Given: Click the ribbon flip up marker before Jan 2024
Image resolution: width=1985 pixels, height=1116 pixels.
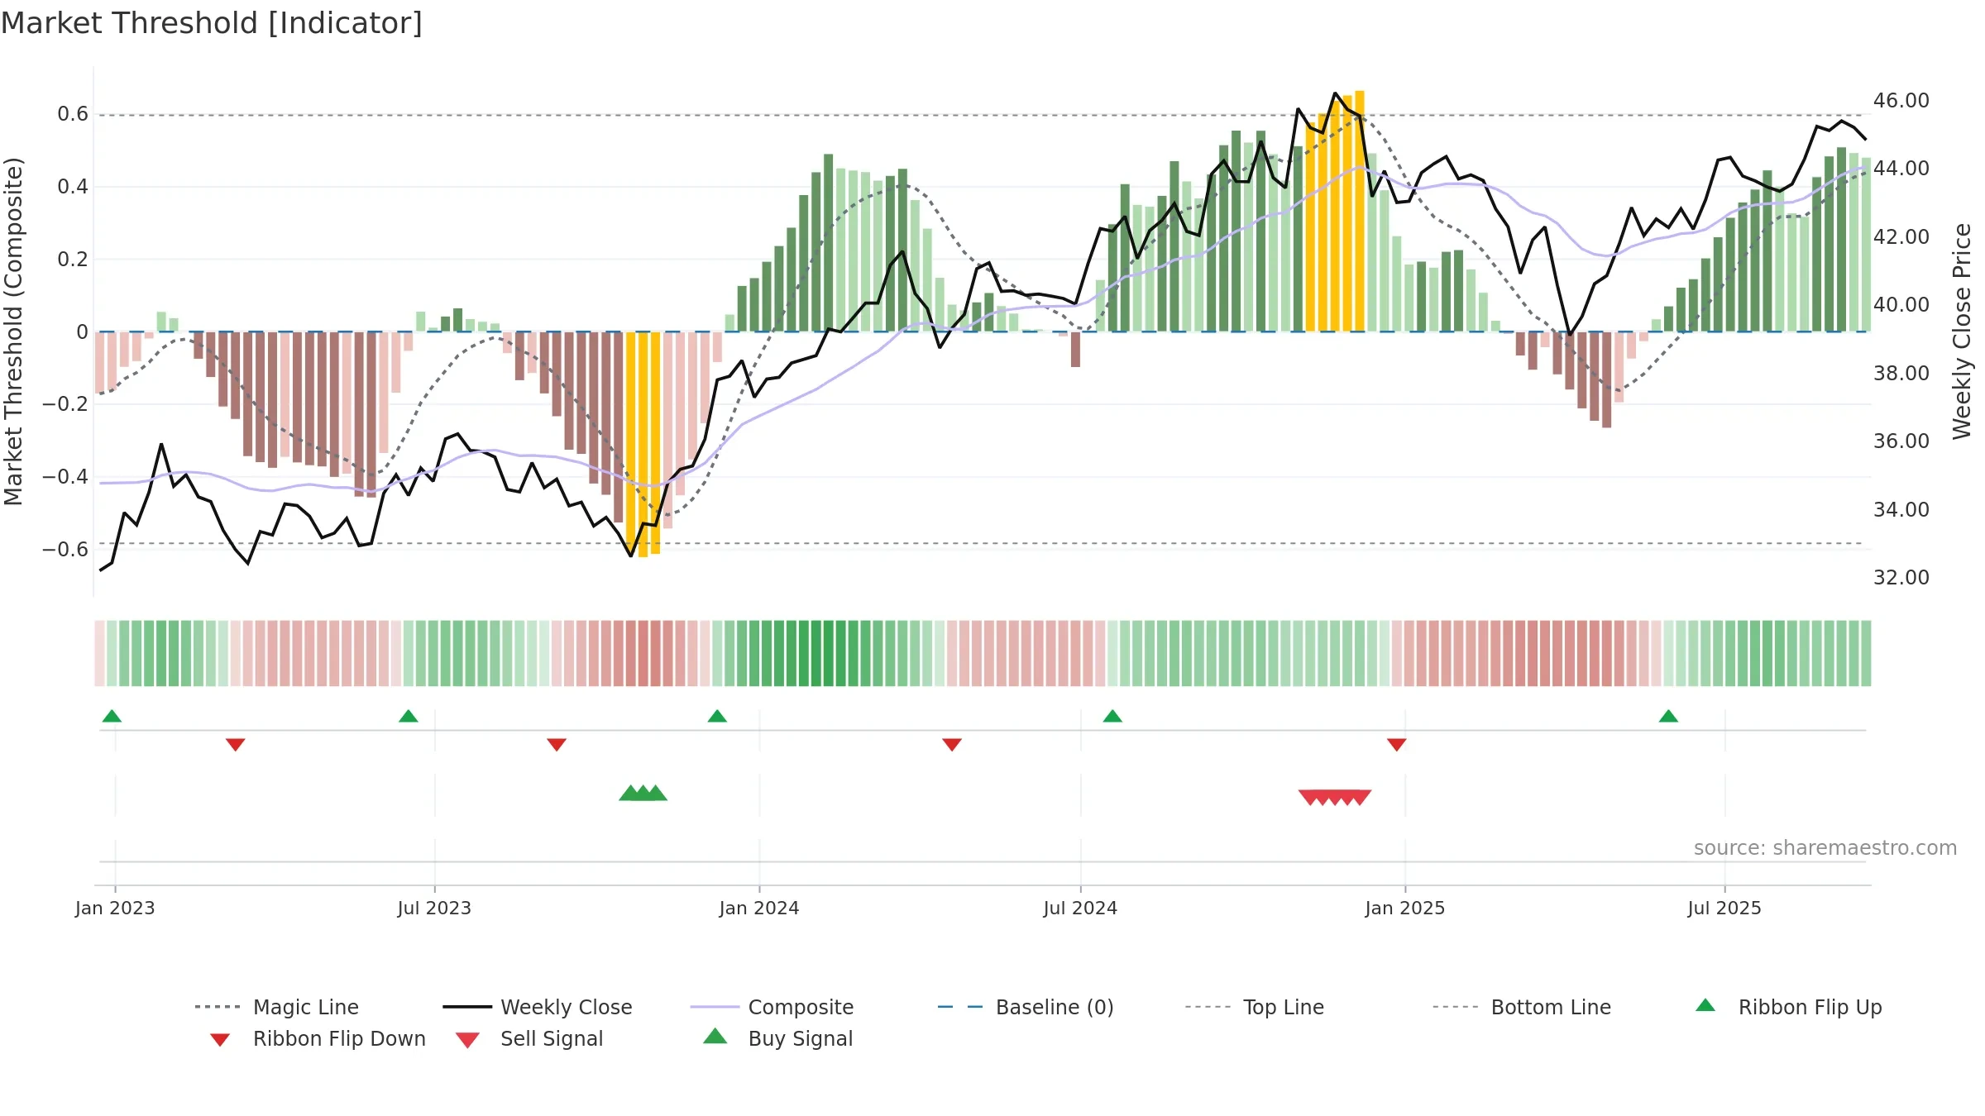Looking at the screenshot, I should pos(718,716).
